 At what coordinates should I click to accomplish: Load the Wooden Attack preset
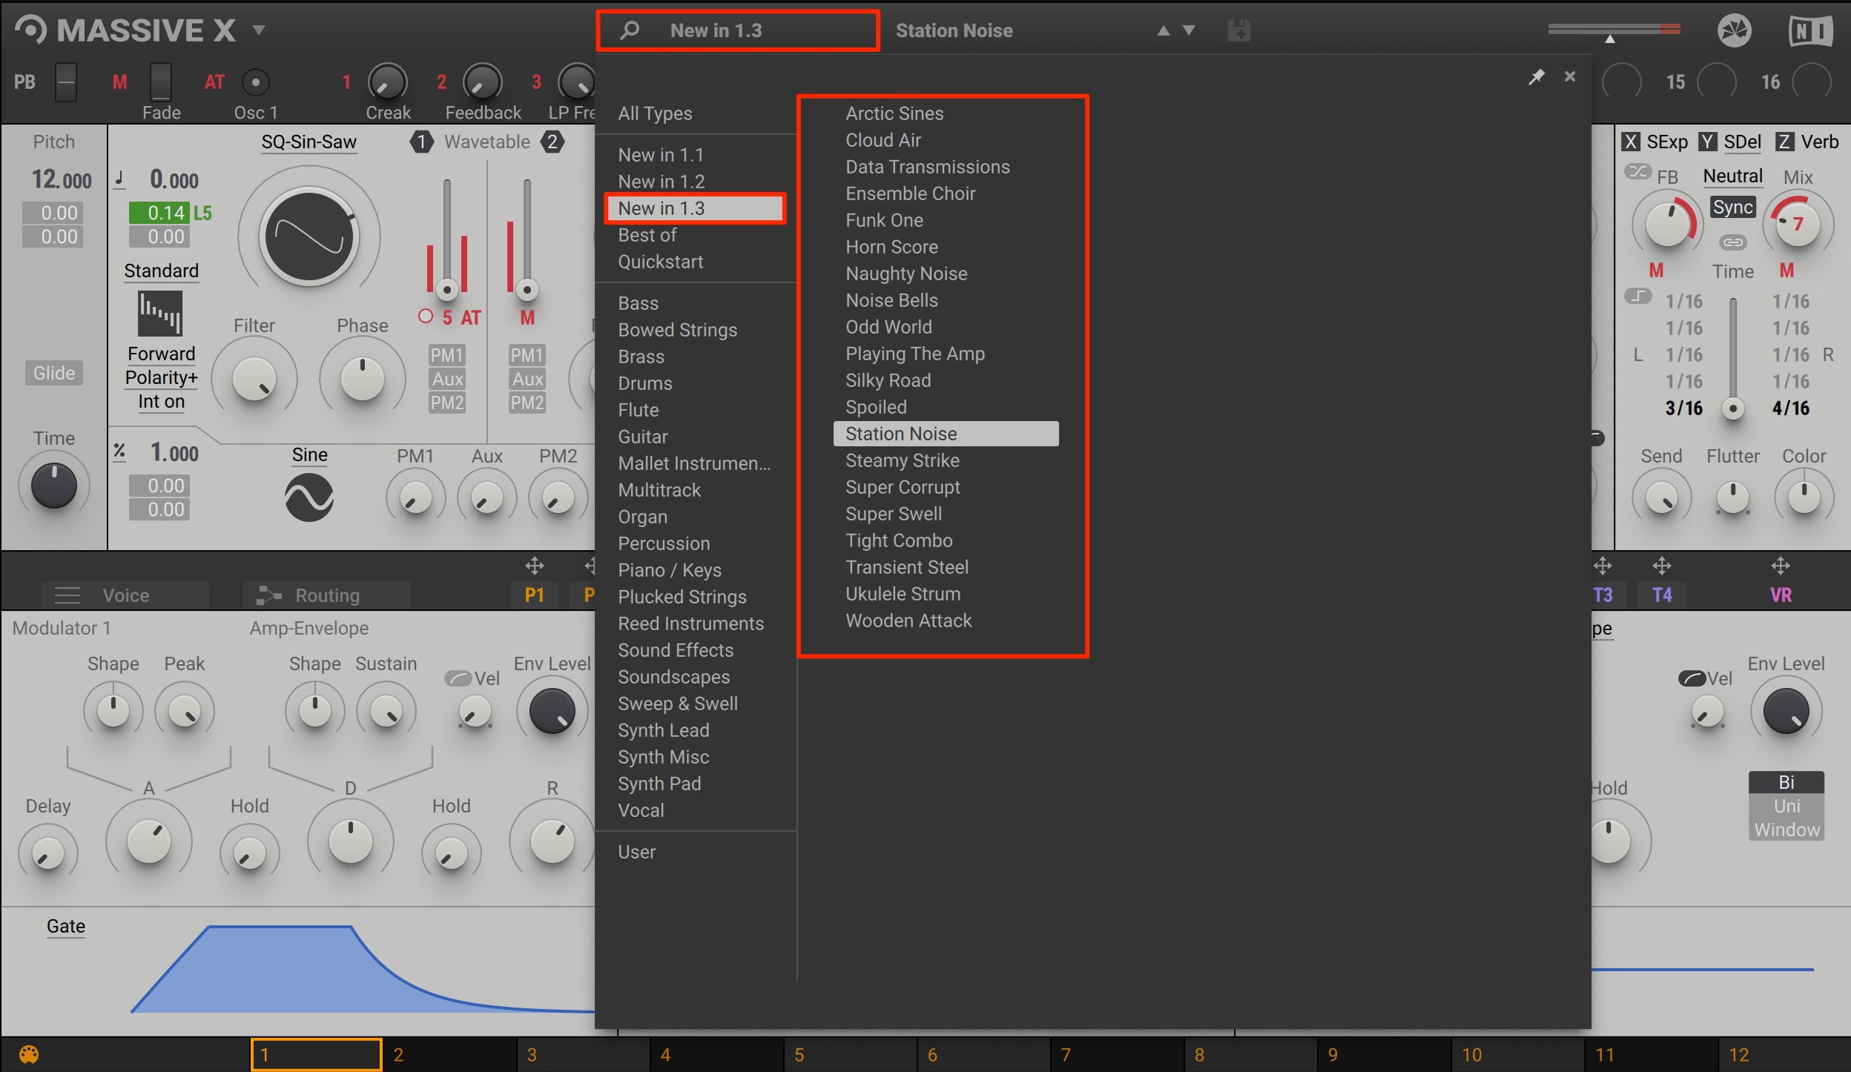[908, 621]
